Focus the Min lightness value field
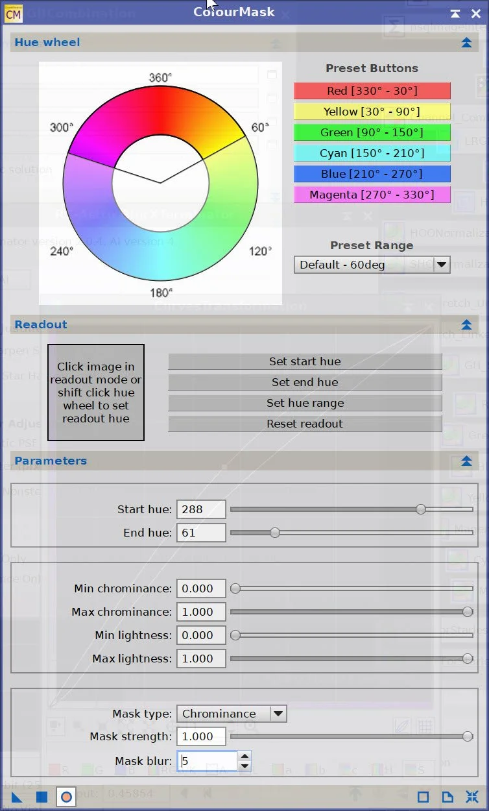Viewport: 489px width, 811px height. (x=201, y=635)
